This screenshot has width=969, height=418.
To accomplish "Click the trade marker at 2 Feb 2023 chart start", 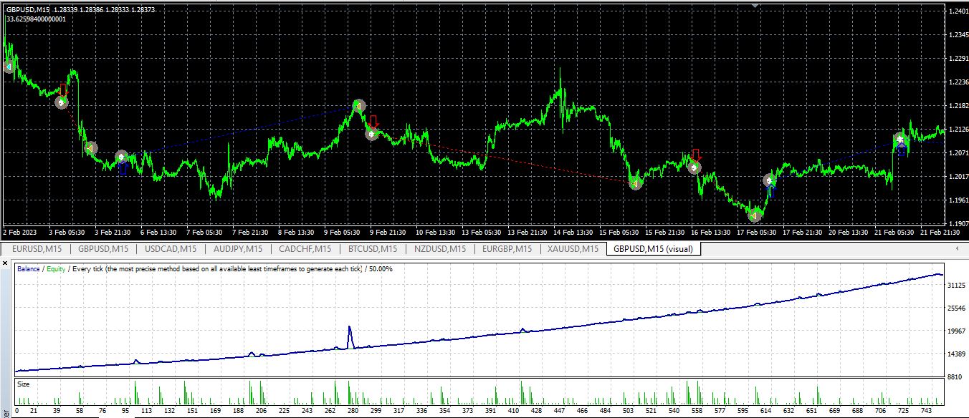I will point(8,67).
